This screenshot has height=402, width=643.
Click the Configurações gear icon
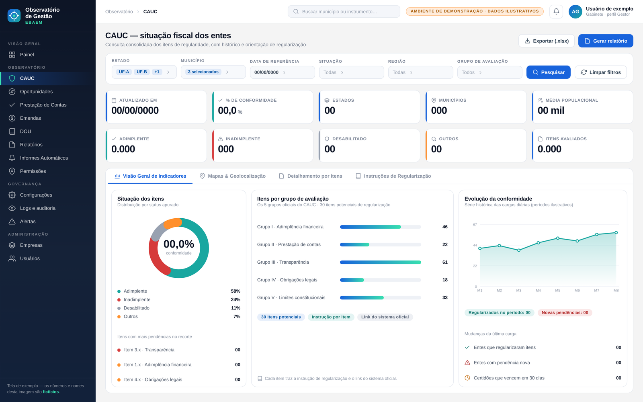12,195
